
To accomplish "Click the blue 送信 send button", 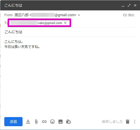I will 13,122.
